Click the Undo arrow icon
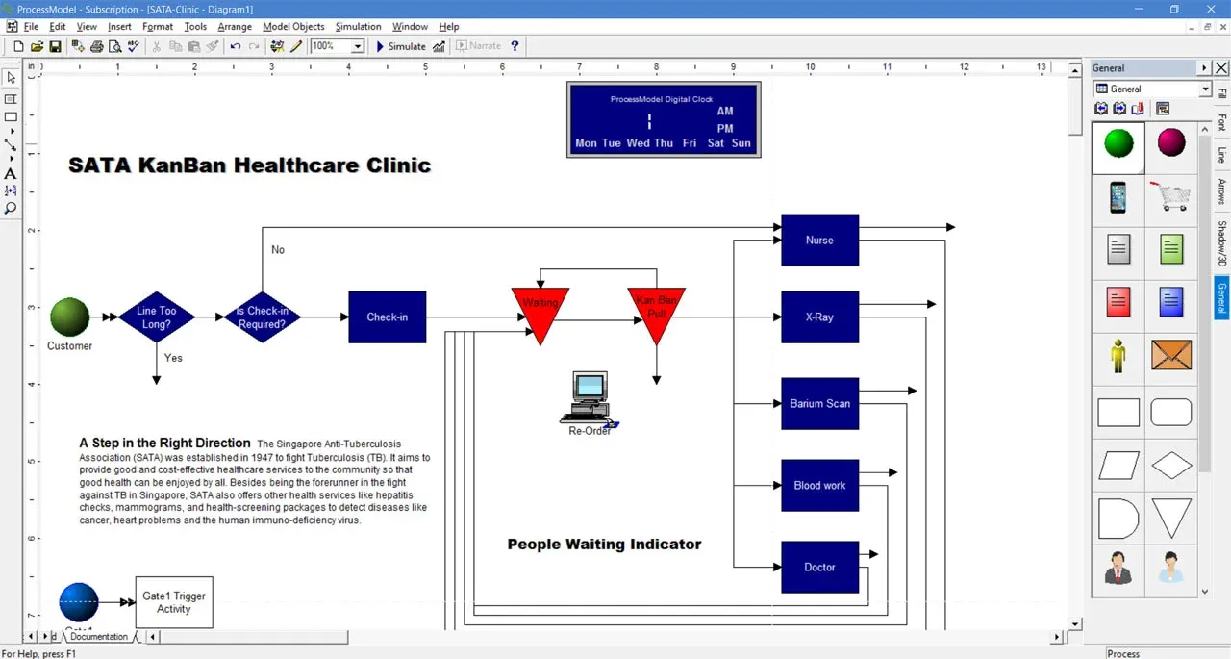 pos(236,46)
